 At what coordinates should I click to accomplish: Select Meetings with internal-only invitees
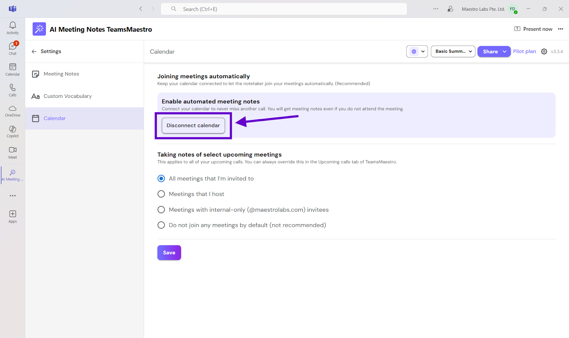[x=161, y=210]
